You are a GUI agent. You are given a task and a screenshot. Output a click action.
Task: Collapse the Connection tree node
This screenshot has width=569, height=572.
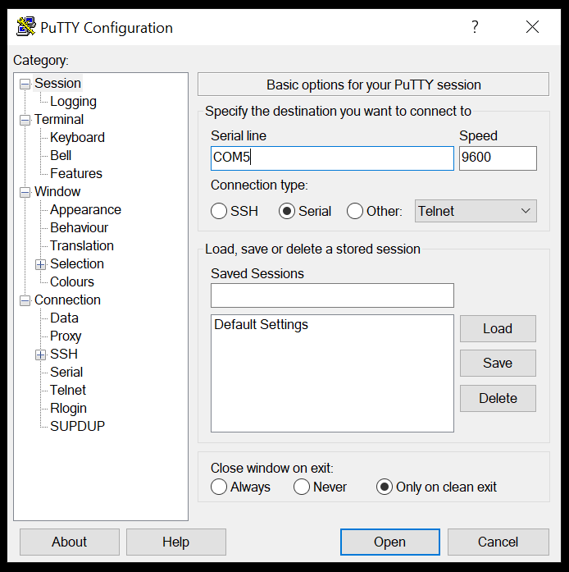coord(25,300)
